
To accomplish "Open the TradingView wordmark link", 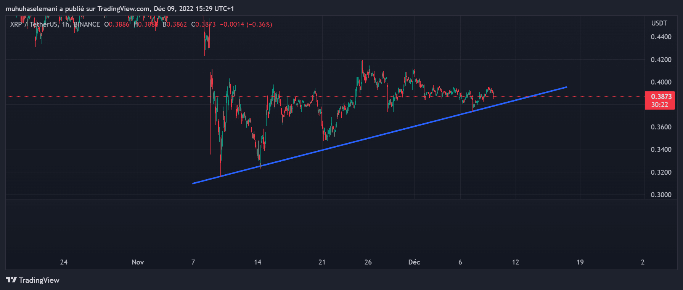I will tap(39, 280).
